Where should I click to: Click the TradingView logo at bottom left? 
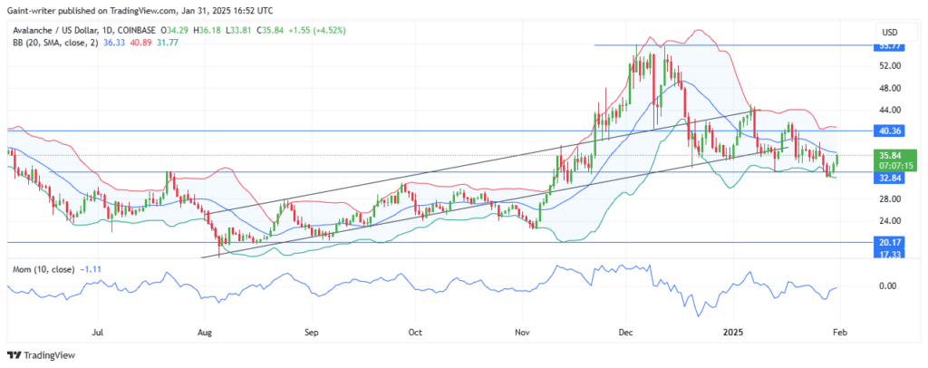click(x=41, y=355)
